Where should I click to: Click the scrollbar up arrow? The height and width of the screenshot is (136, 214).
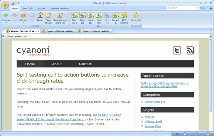click(x=211, y=40)
